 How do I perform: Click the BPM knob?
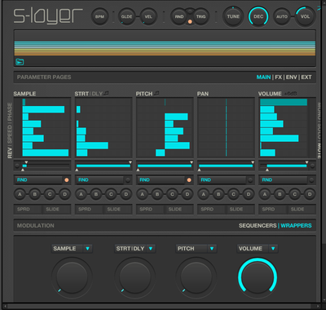click(99, 17)
